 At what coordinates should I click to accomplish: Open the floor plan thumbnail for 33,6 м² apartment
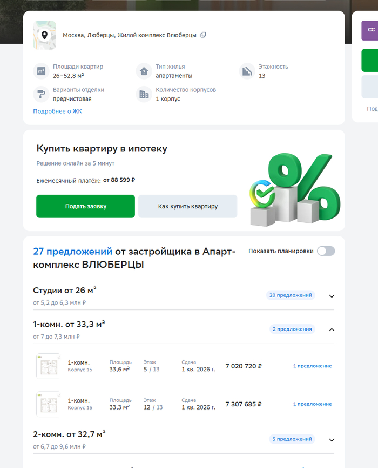49,366
